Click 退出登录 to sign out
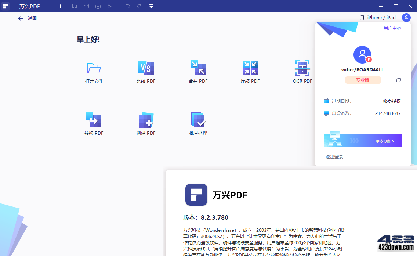 coord(334,157)
